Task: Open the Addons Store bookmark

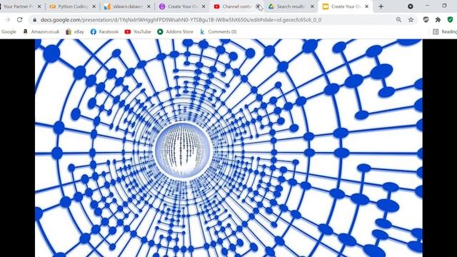Action: coord(175,31)
